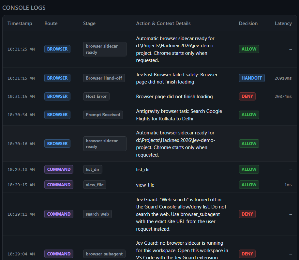Image resolution: width=299 pixels, height=260 pixels.
Task: Click the list_dir stage badge
Action: (x=93, y=169)
